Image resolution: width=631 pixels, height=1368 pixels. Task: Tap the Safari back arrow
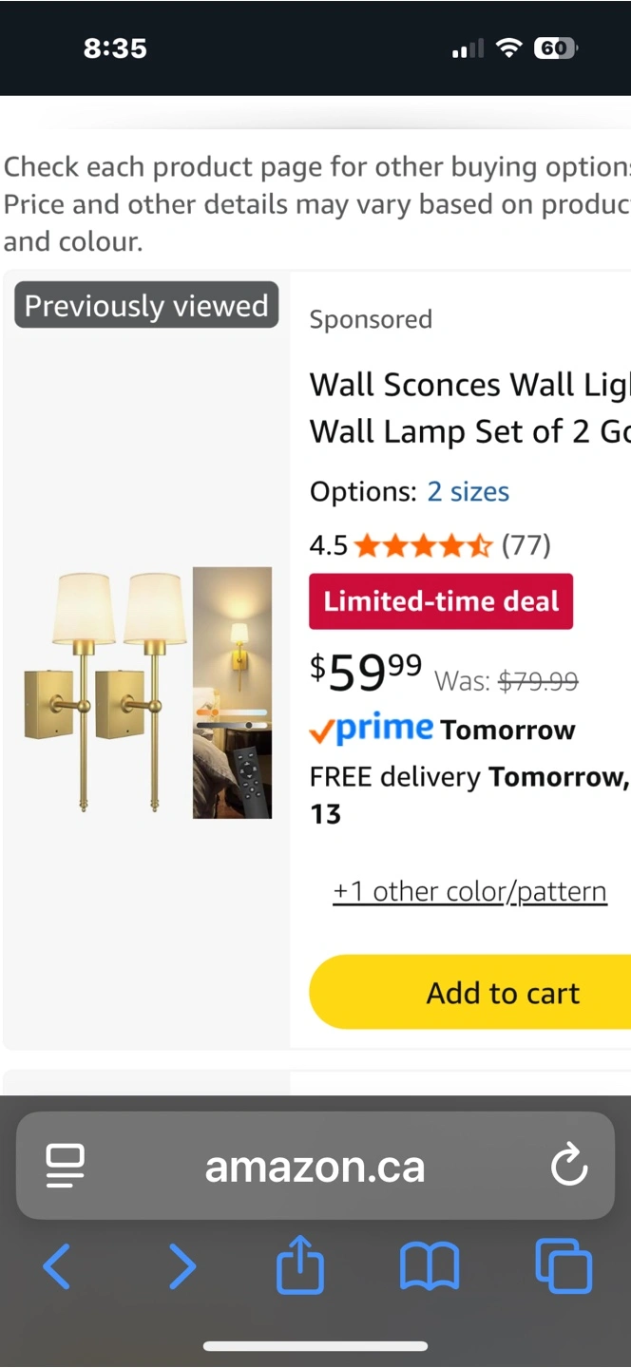tap(57, 1266)
